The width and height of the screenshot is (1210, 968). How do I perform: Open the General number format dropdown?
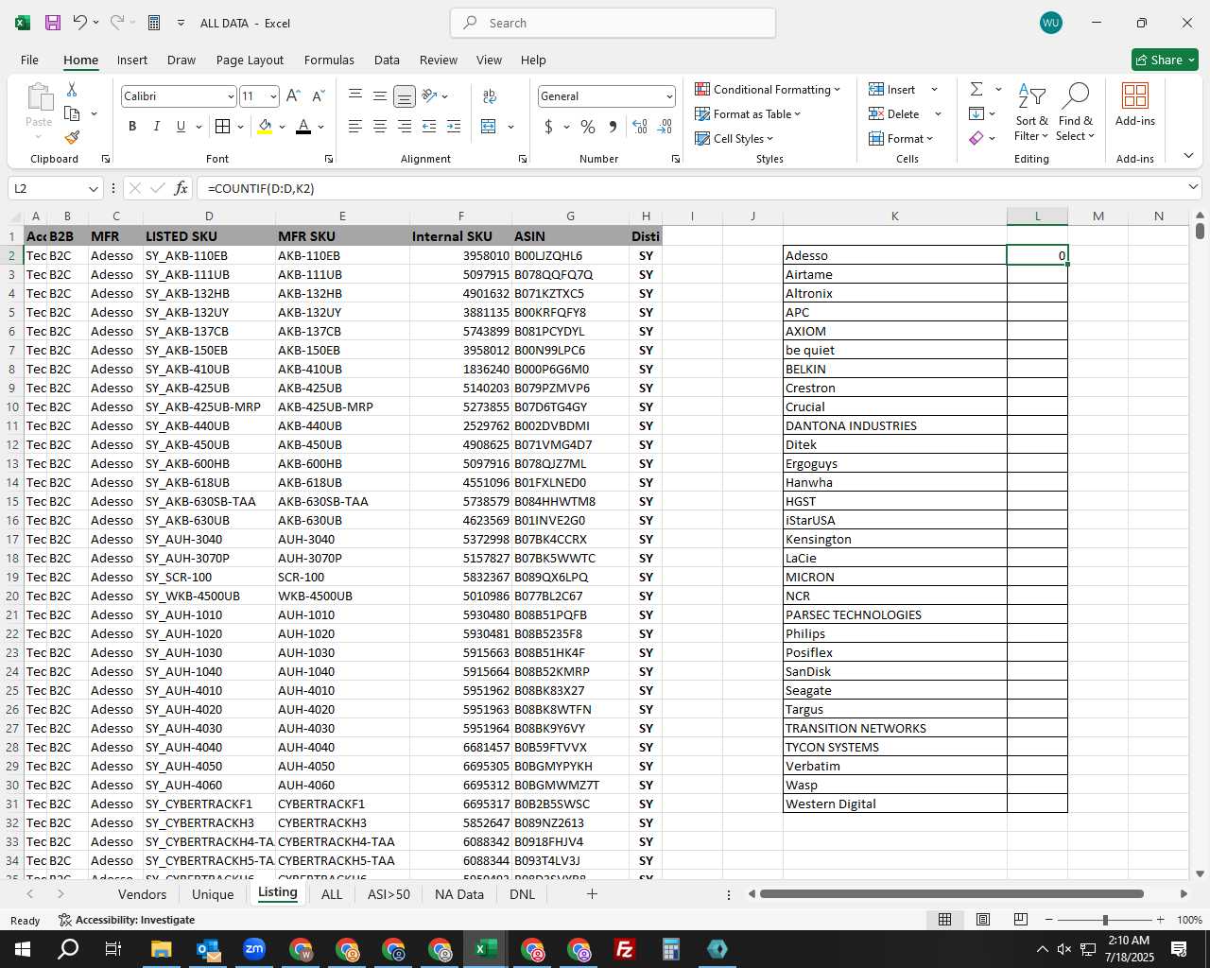coord(669,96)
